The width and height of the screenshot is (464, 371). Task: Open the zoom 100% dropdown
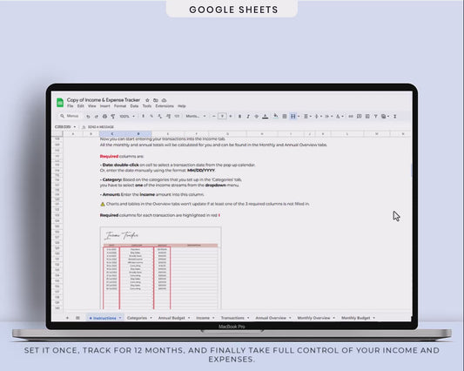click(x=127, y=117)
